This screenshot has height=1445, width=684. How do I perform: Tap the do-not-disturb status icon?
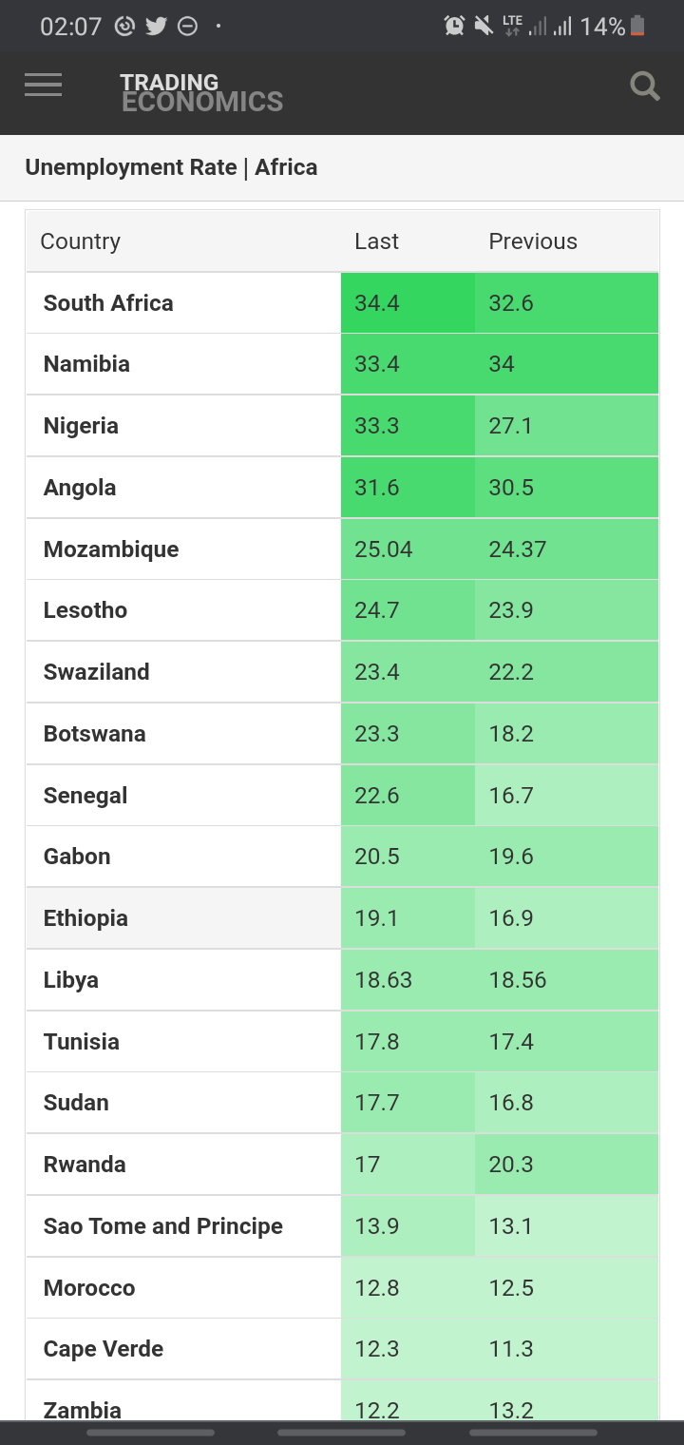(187, 27)
